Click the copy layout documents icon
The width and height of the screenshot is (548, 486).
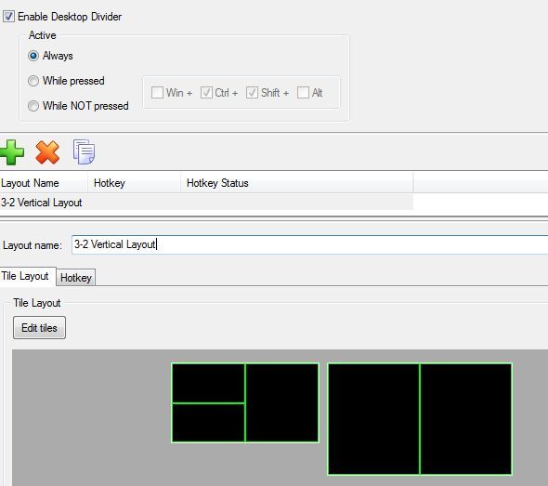(x=84, y=151)
